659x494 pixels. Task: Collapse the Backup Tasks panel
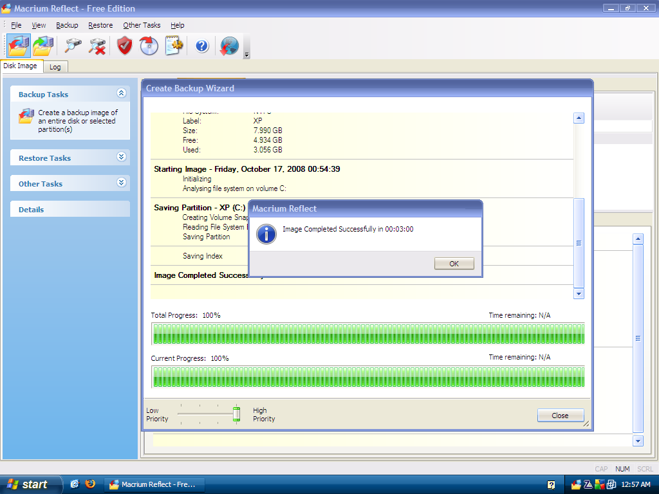coord(122,93)
